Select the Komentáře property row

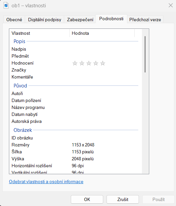coord(74,77)
